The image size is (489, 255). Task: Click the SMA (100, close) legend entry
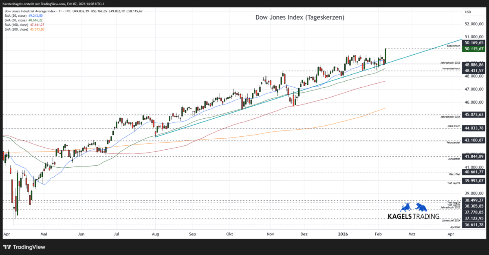(x=16, y=24)
